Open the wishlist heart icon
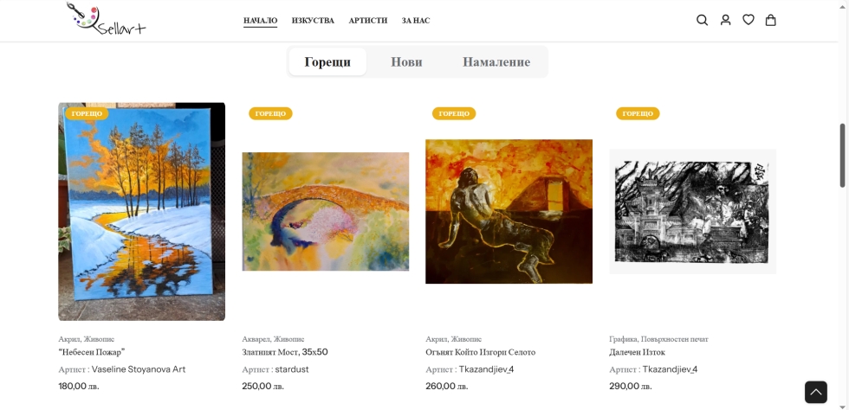 [x=749, y=20]
